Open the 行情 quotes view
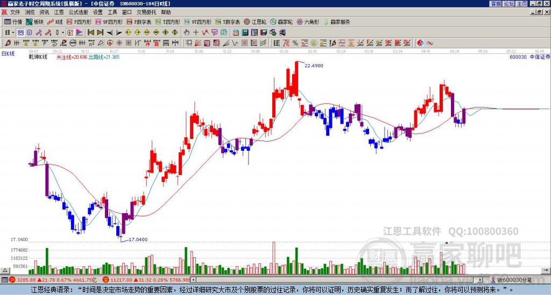Image resolution: width=551 pixels, height=295 pixels. tap(13, 22)
